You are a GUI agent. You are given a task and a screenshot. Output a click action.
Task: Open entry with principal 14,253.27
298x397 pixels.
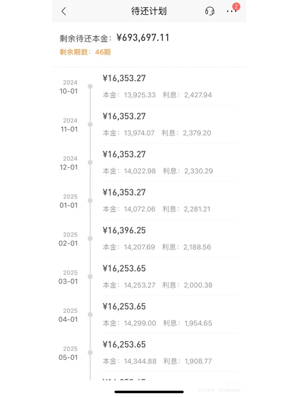point(140,285)
